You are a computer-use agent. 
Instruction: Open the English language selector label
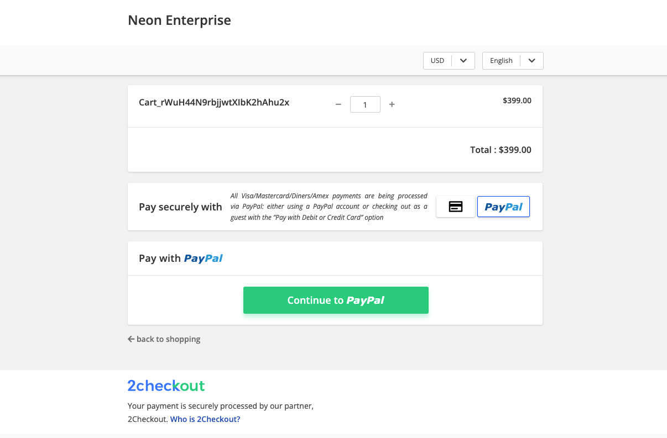coord(501,61)
